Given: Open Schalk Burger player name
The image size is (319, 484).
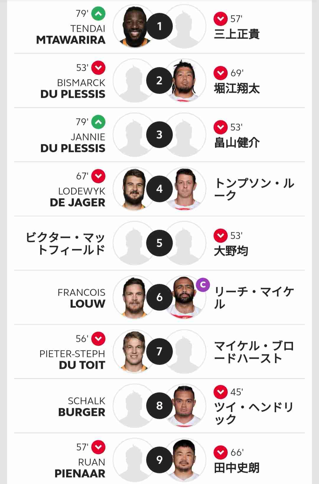Looking at the screenshot, I should (82, 406).
